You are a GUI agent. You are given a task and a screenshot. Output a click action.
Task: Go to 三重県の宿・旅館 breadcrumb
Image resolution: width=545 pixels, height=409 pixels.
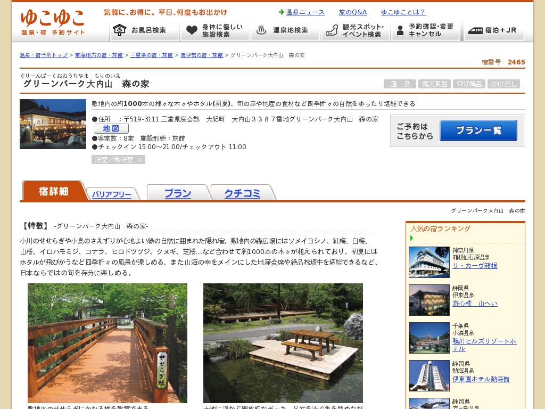point(152,55)
